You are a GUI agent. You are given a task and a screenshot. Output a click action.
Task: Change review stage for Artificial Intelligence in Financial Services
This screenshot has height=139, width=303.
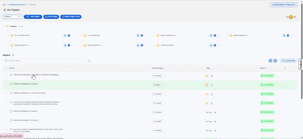(158, 94)
